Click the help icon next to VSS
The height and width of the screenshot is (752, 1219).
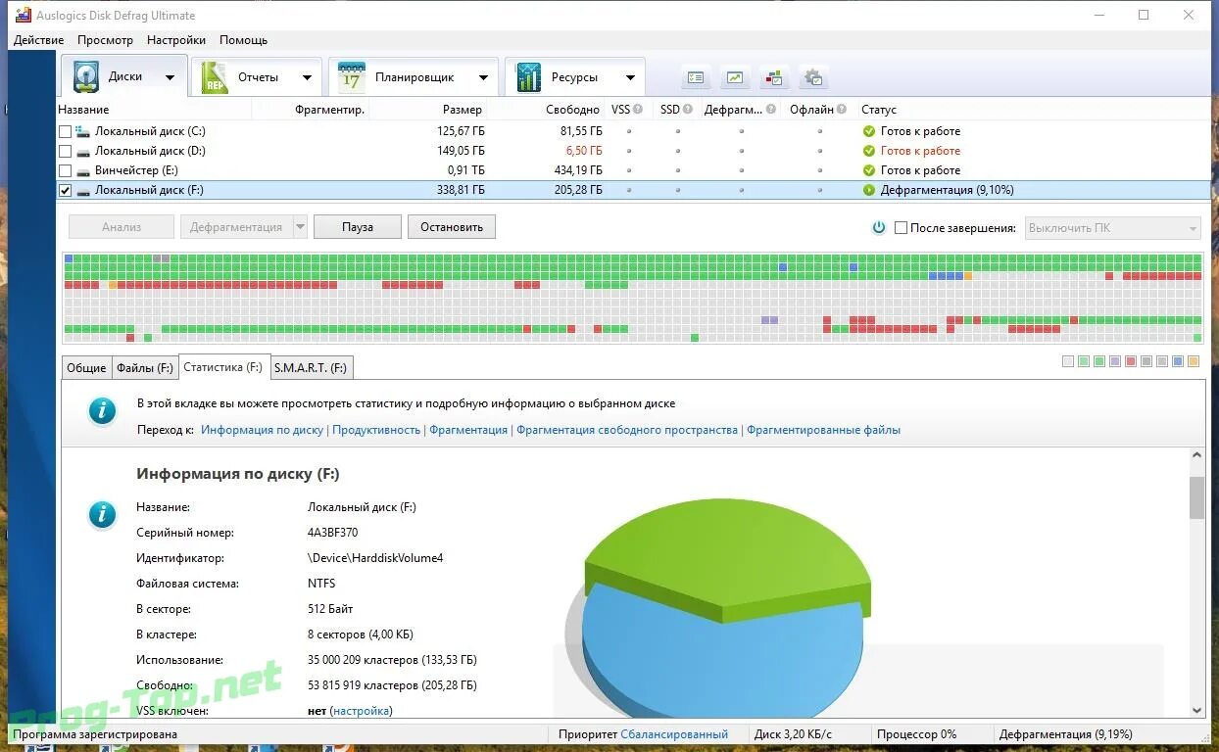click(x=638, y=110)
